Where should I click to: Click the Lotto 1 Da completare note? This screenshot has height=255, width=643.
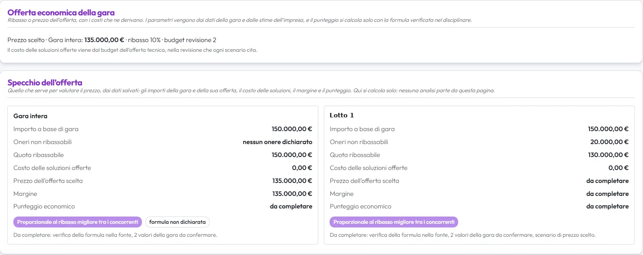click(463, 235)
